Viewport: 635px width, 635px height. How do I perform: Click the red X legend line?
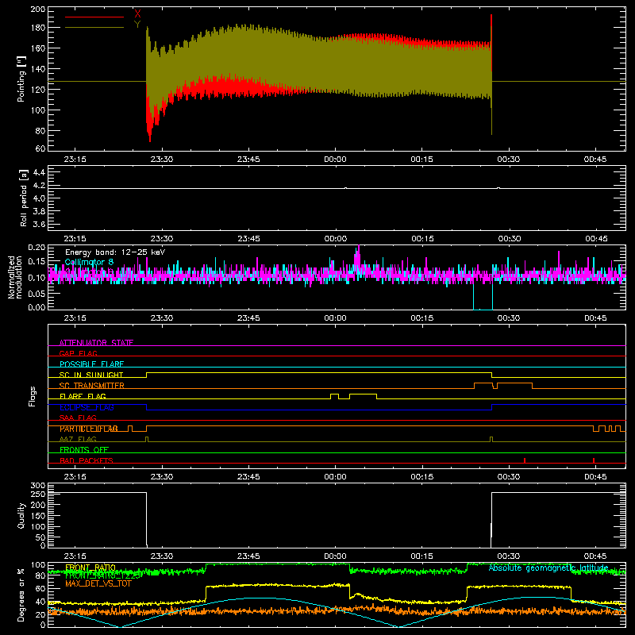[94, 17]
